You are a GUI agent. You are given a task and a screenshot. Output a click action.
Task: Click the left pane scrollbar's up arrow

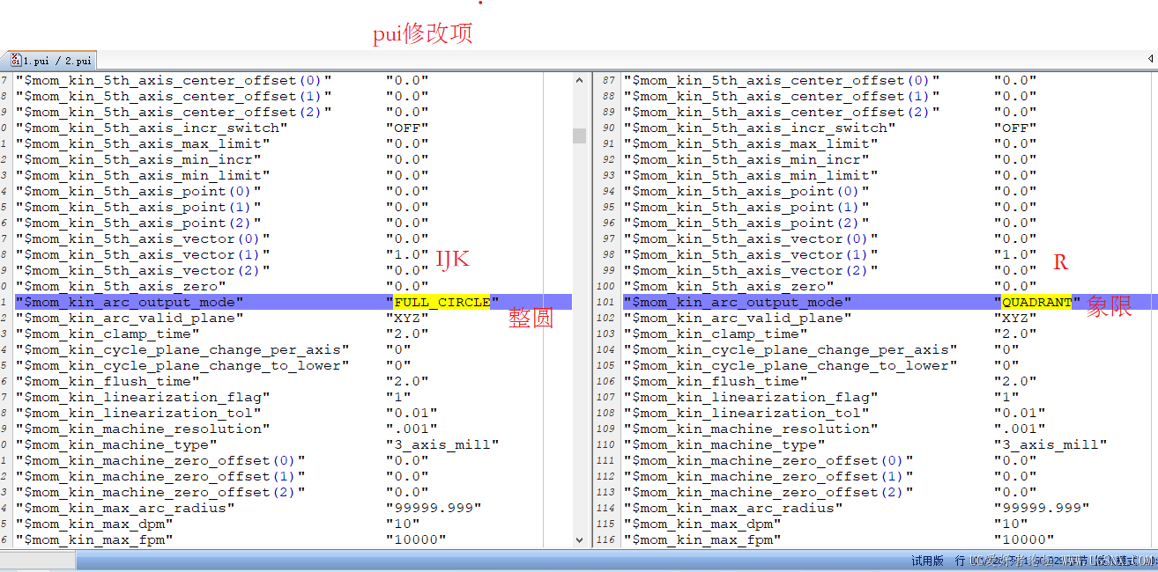pyautogui.click(x=579, y=80)
